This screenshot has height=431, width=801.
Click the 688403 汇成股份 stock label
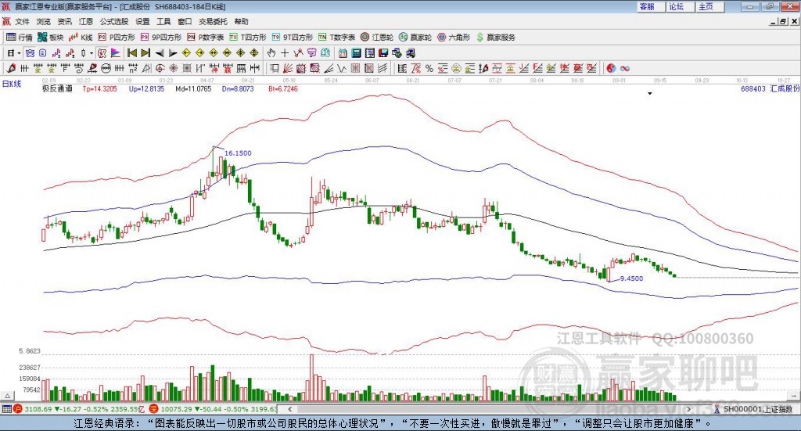pos(770,89)
